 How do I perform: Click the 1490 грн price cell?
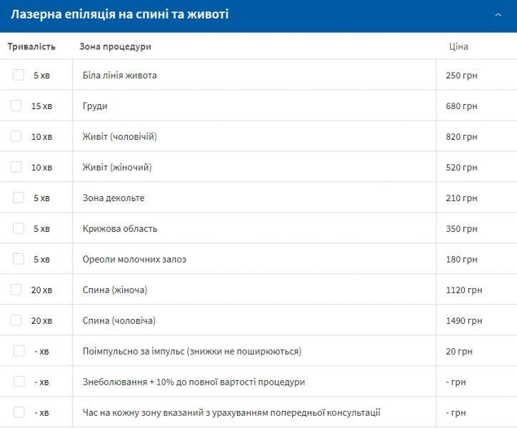coord(463,320)
